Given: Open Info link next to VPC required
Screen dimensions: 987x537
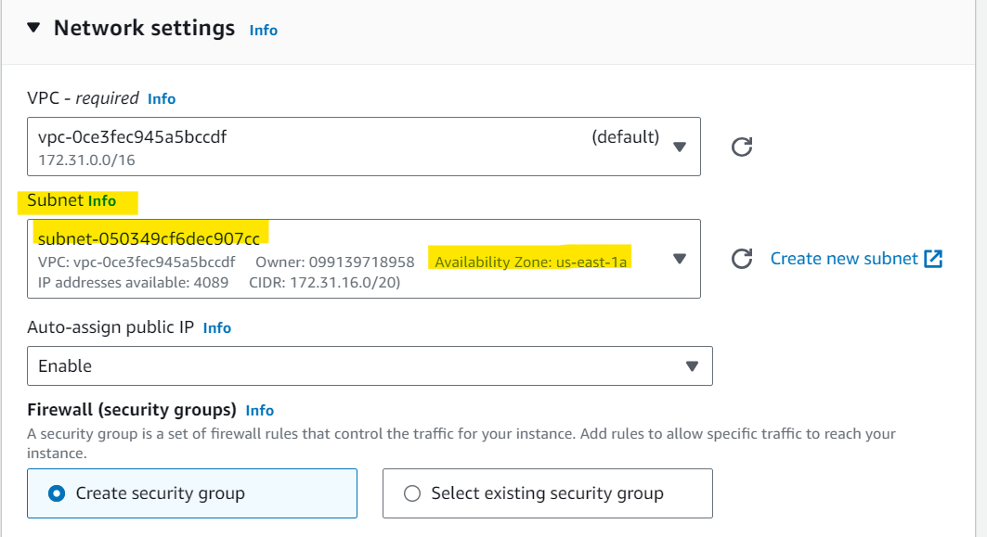Looking at the screenshot, I should tap(162, 98).
